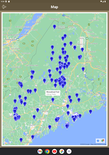Click the Google logo on map

click(x=7, y=143)
